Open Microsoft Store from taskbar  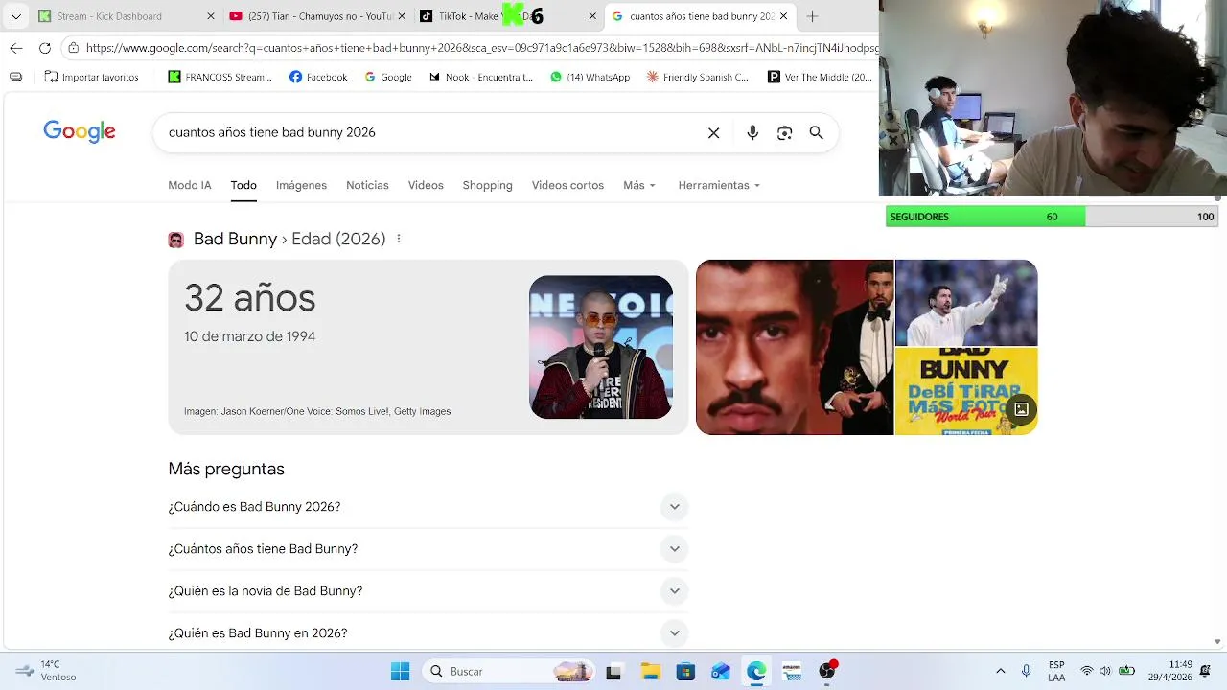[685, 672]
